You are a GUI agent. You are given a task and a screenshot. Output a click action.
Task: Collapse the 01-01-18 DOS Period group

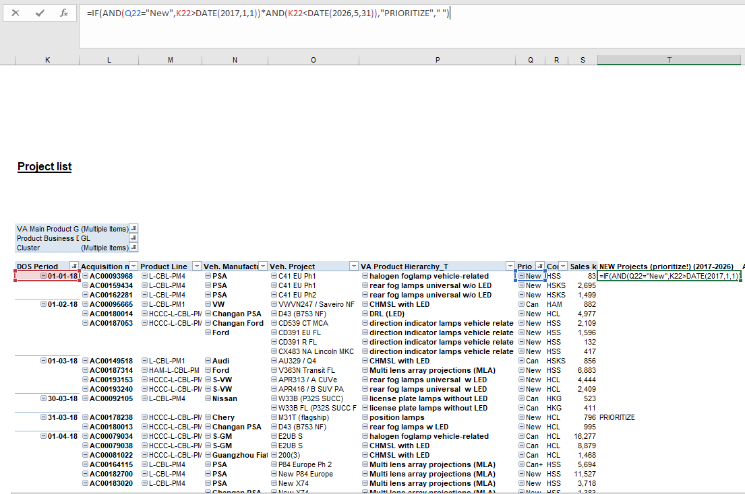coord(43,275)
